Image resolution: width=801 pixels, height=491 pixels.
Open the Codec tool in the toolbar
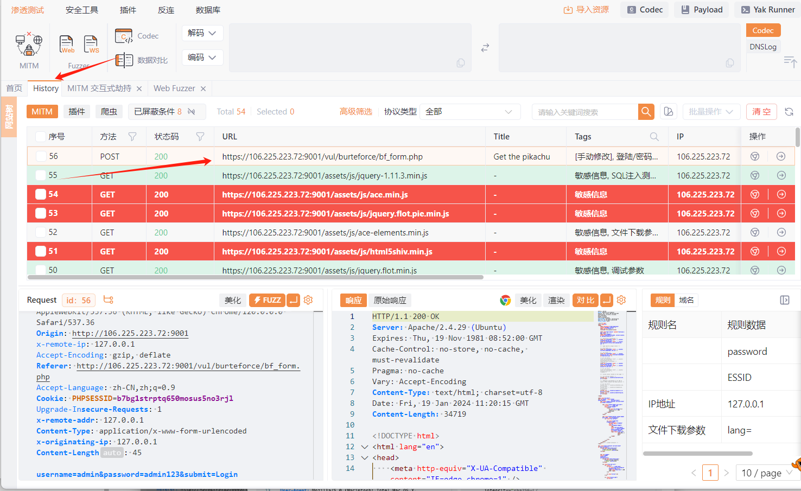pyautogui.click(x=137, y=36)
